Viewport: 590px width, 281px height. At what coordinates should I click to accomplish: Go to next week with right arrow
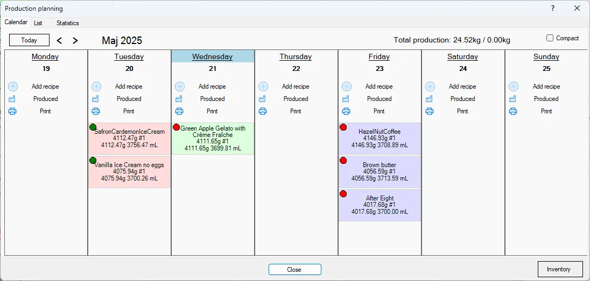point(75,41)
